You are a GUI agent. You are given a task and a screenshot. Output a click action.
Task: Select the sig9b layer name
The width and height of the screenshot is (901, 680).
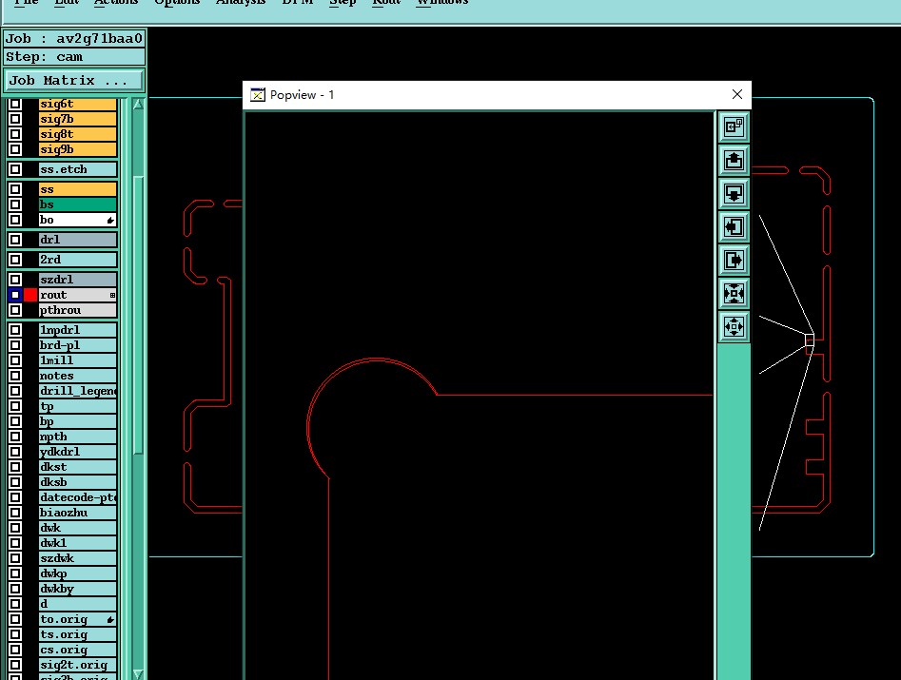(x=78, y=149)
